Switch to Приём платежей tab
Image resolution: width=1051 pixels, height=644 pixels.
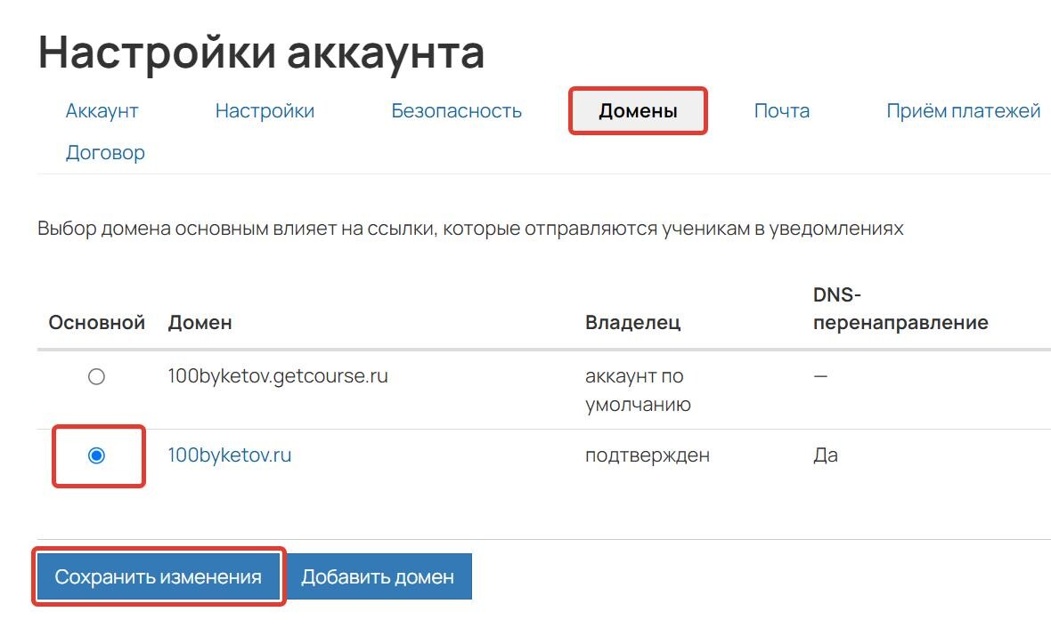tap(963, 110)
